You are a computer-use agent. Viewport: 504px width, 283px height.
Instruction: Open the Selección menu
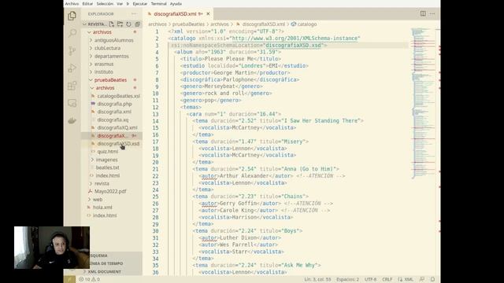click(x=105, y=4)
